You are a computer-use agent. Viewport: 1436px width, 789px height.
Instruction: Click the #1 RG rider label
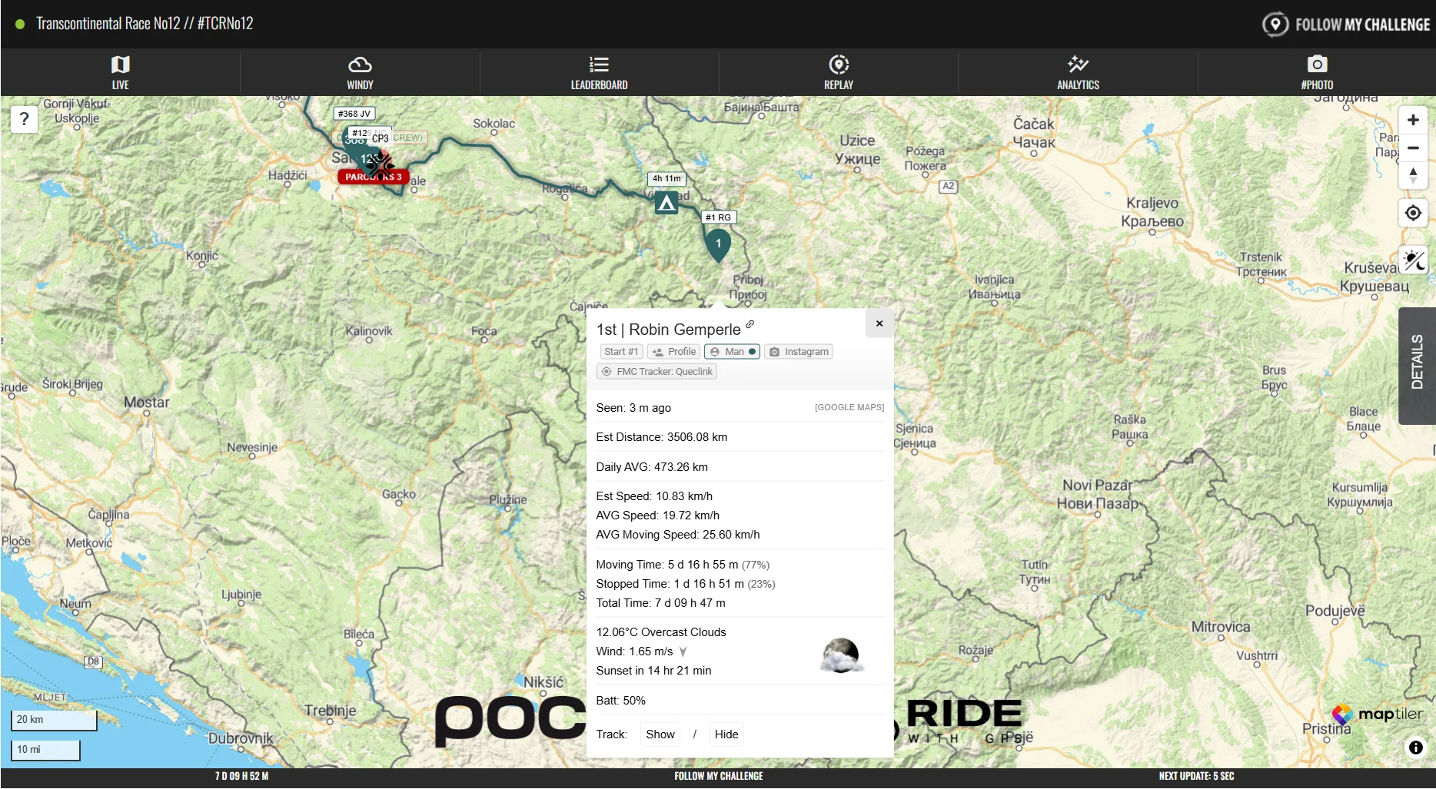[x=719, y=217]
